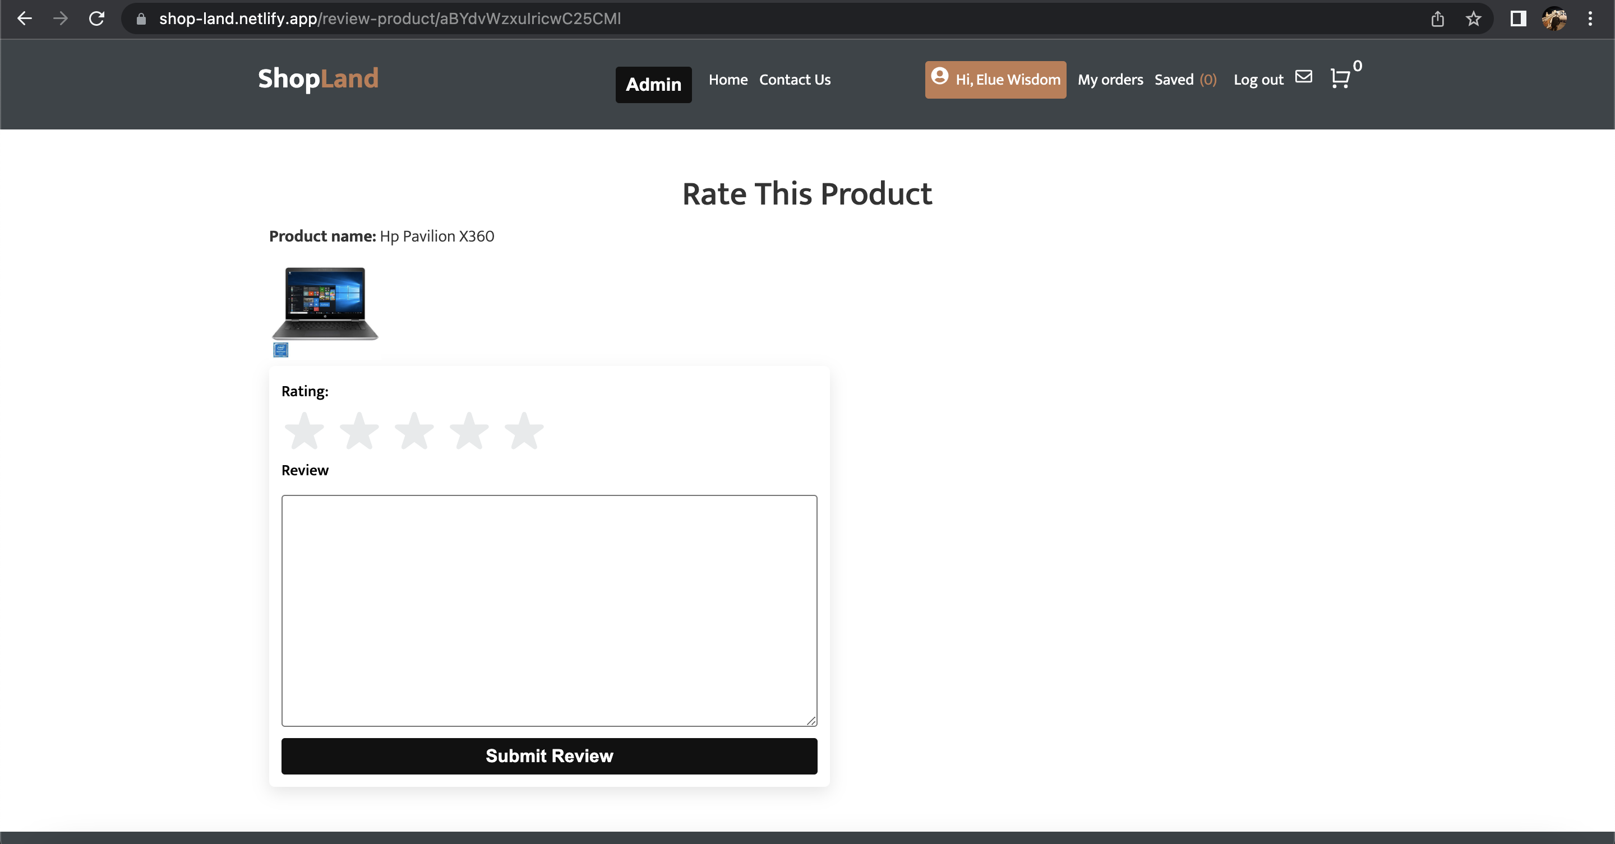Screen dimensions: 1615x844
Task: Go to the Home page
Action: click(x=728, y=80)
